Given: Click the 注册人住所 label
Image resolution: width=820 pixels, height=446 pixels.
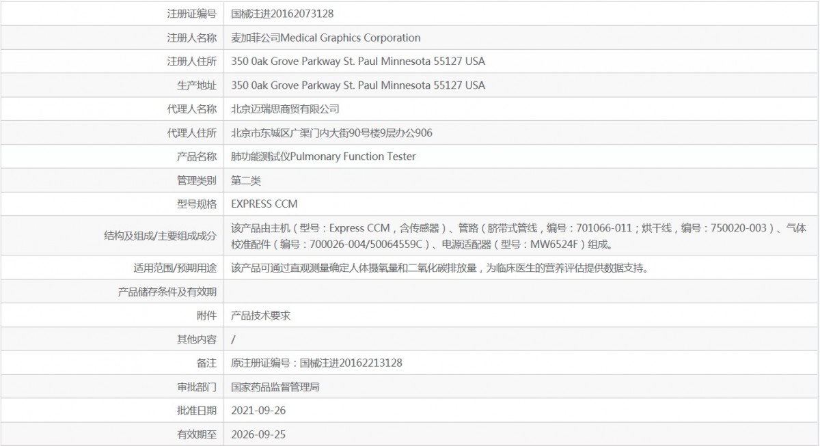Looking at the screenshot, I should click(x=192, y=61).
